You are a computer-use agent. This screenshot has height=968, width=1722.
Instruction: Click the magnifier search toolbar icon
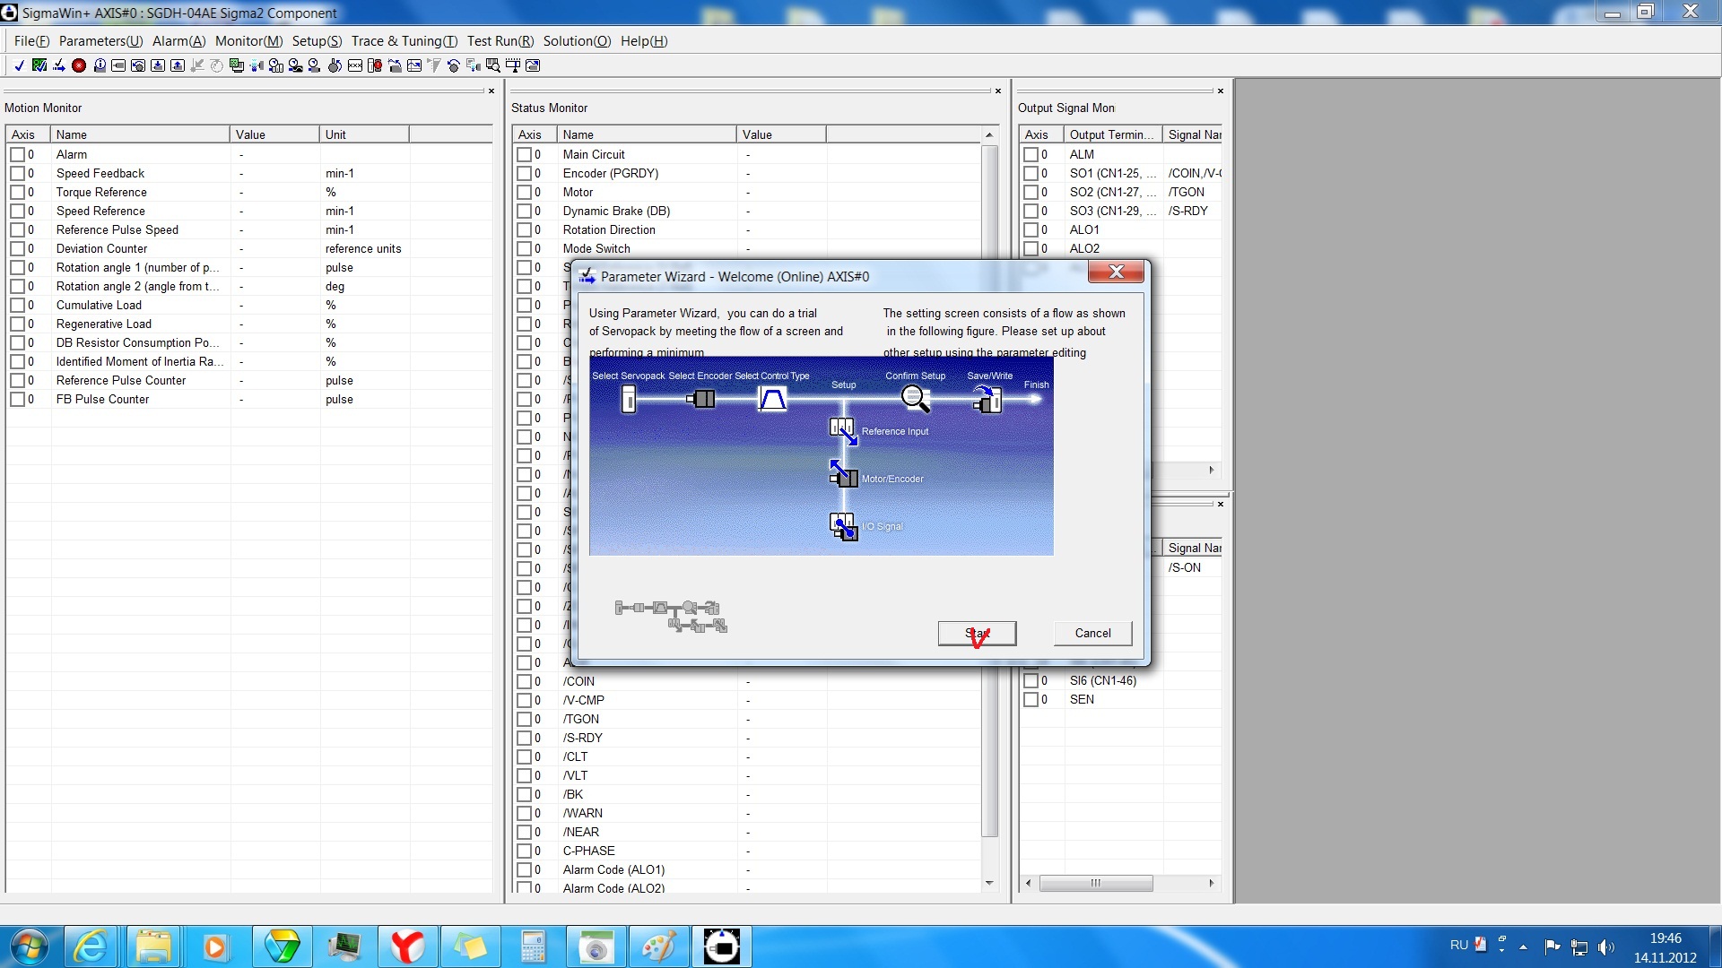492,65
